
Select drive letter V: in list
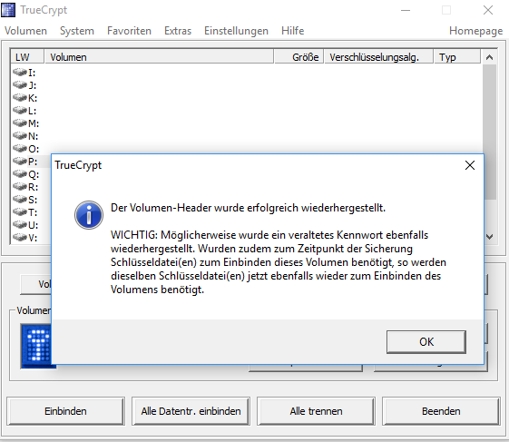tap(25, 238)
